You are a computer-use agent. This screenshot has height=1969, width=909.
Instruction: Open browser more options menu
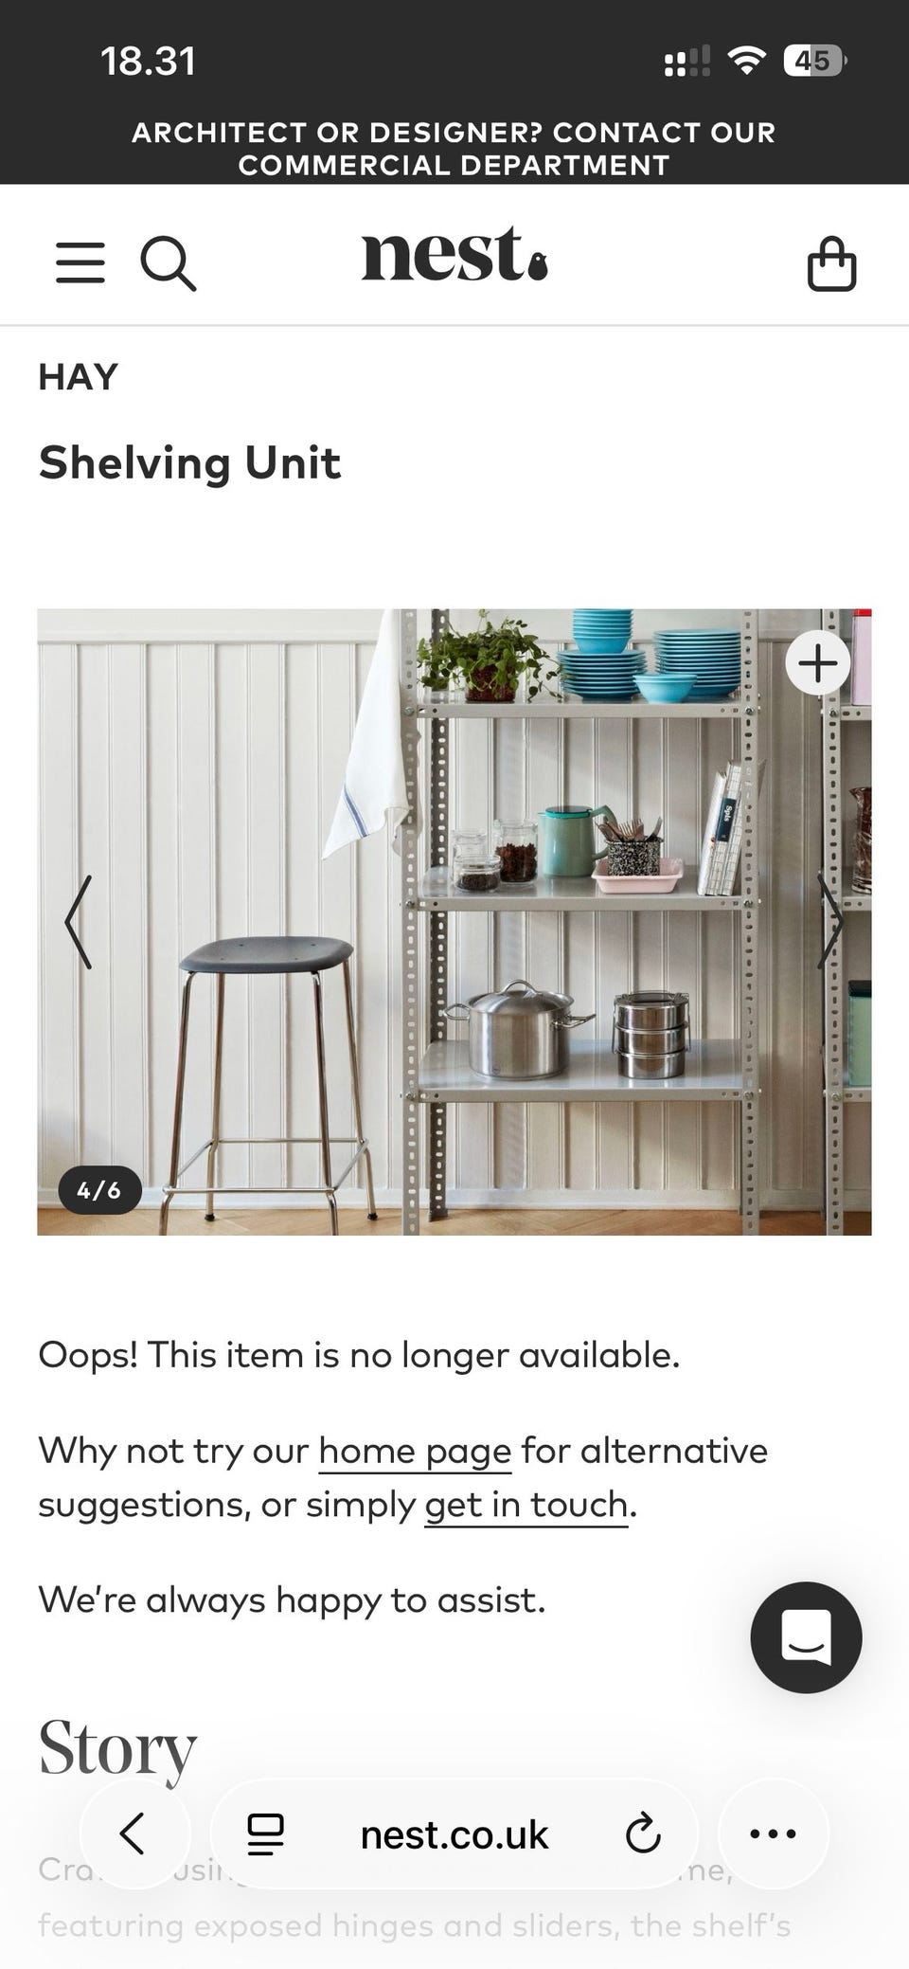tap(773, 1834)
